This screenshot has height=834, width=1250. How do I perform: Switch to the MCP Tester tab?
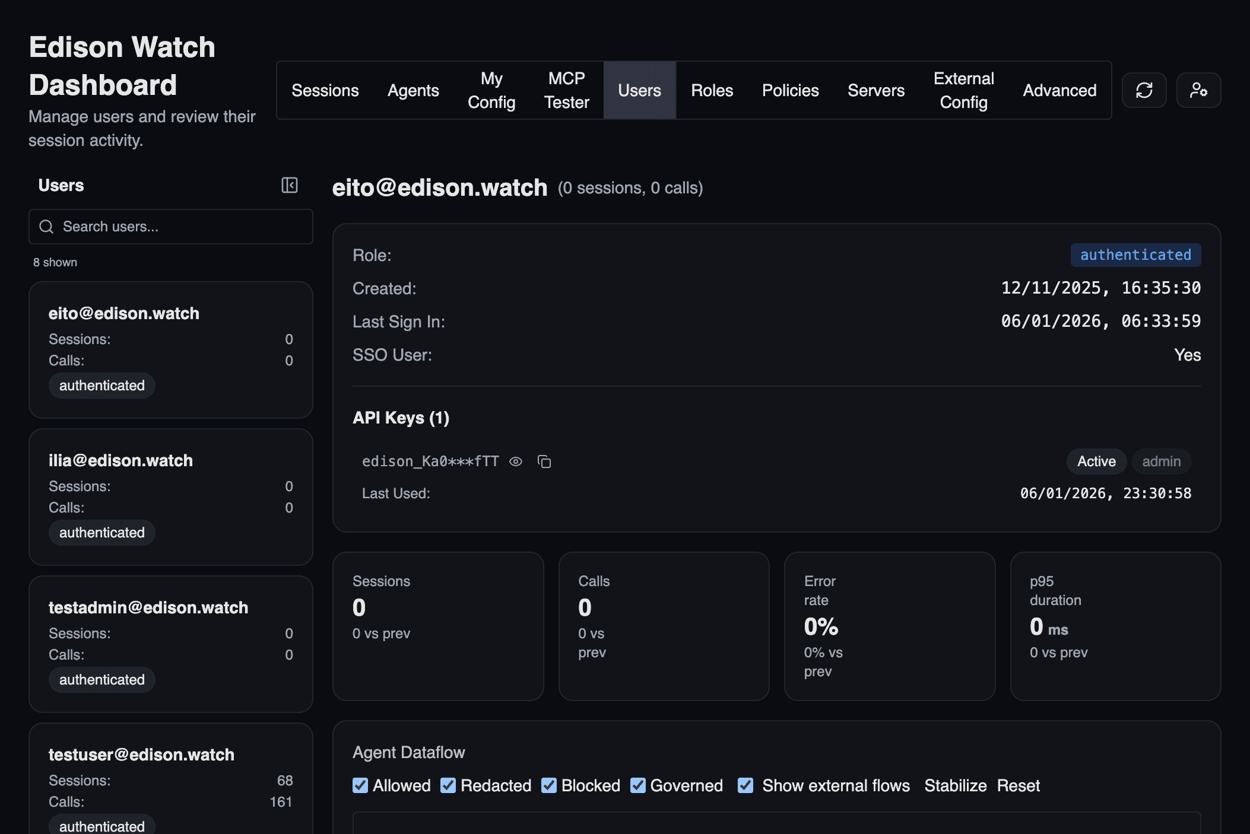pyautogui.click(x=566, y=90)
